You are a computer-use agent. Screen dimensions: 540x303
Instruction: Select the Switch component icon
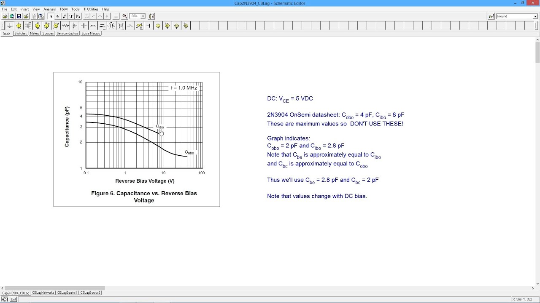[x=130, y=26]
